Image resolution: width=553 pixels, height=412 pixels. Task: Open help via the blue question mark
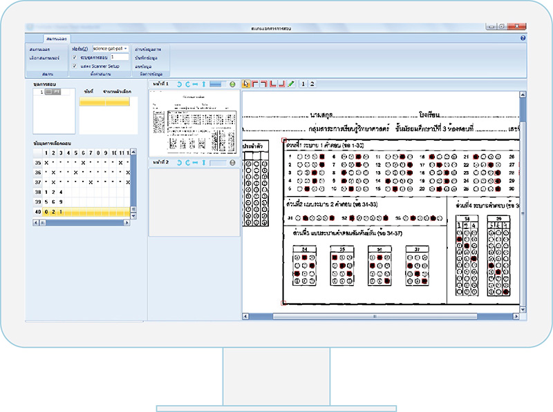coord(523,39)
